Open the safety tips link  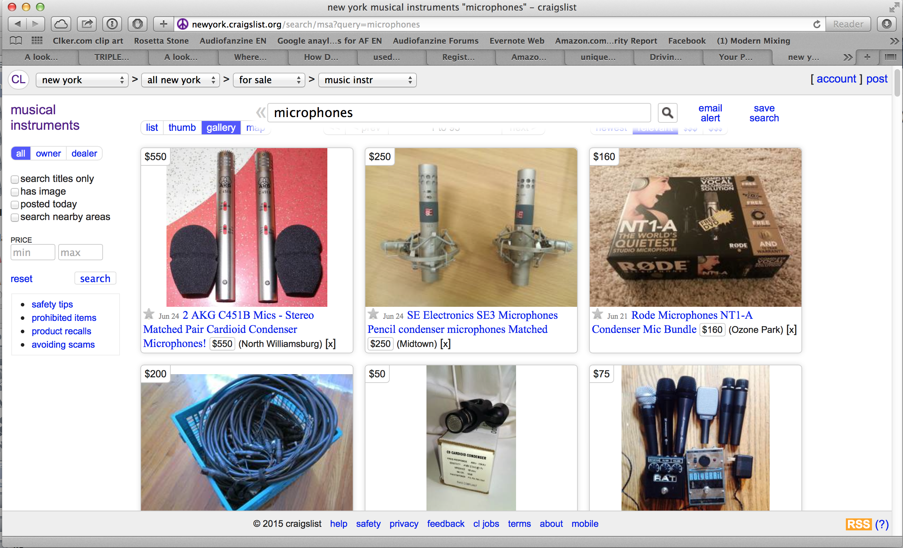pyautogui.click(x=52, y=304)
